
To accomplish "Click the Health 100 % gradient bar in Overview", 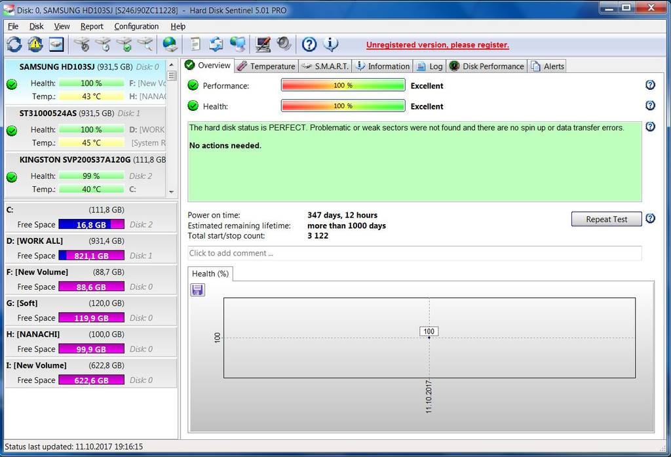I will [x=343, y=106].
